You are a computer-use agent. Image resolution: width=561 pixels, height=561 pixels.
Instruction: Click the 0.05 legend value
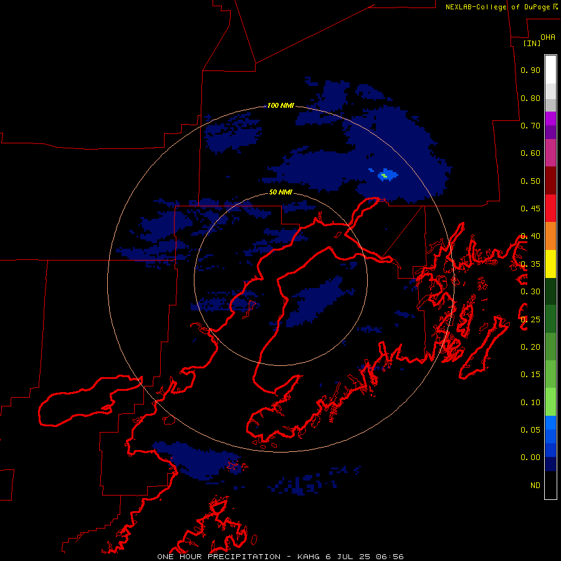530,429
